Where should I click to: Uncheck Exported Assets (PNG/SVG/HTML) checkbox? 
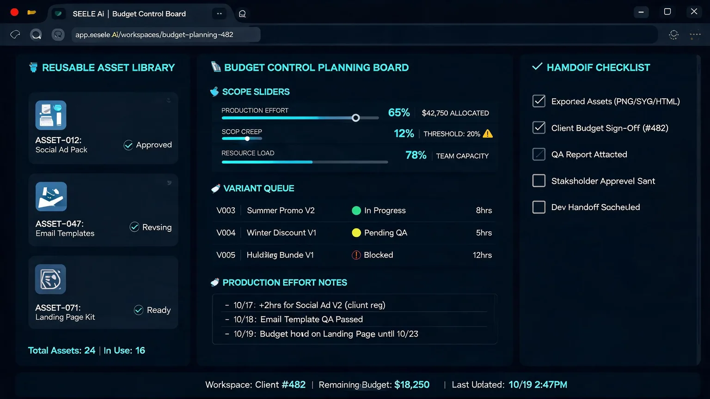[x=539, y=101]
